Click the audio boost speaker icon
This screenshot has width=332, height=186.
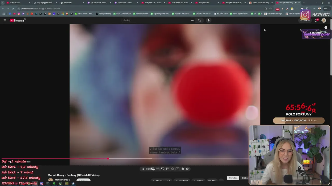148,169
